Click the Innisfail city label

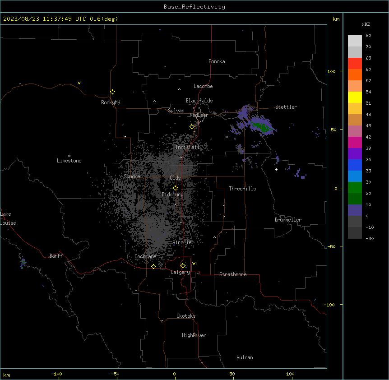coord(187,147)
